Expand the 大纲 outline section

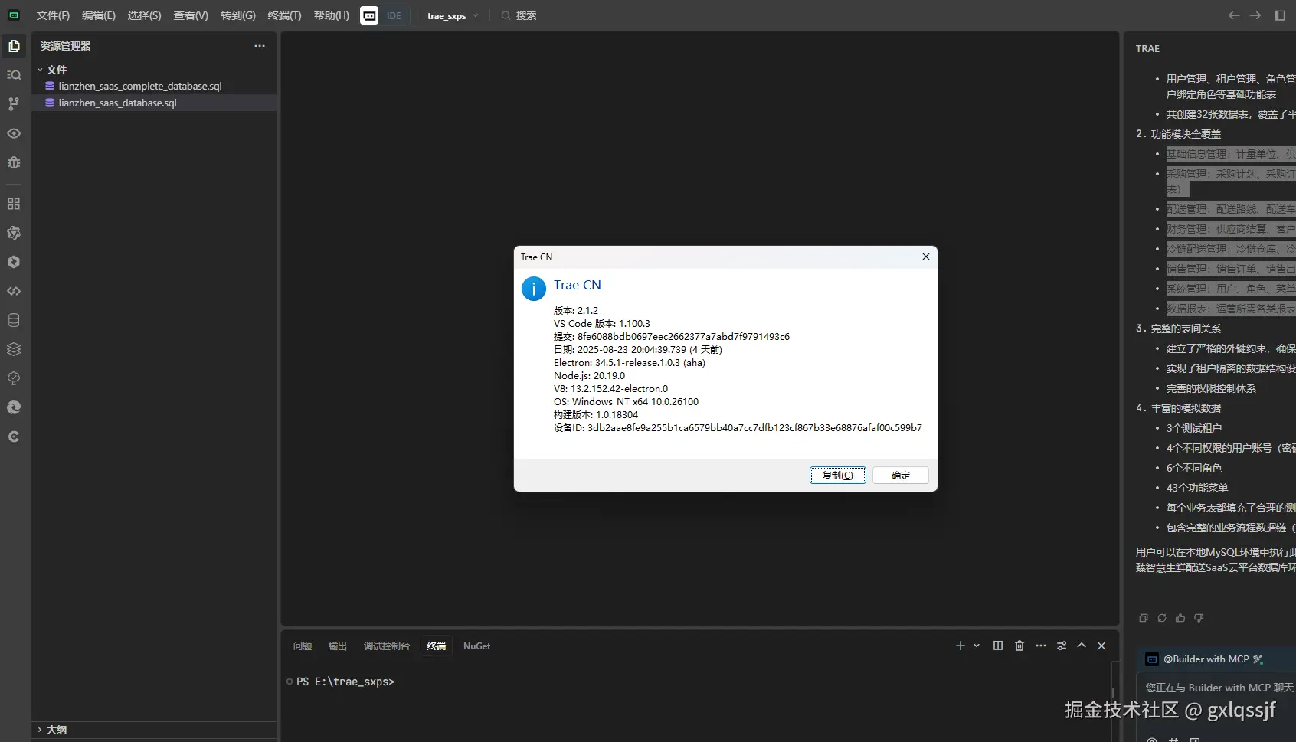40,730
